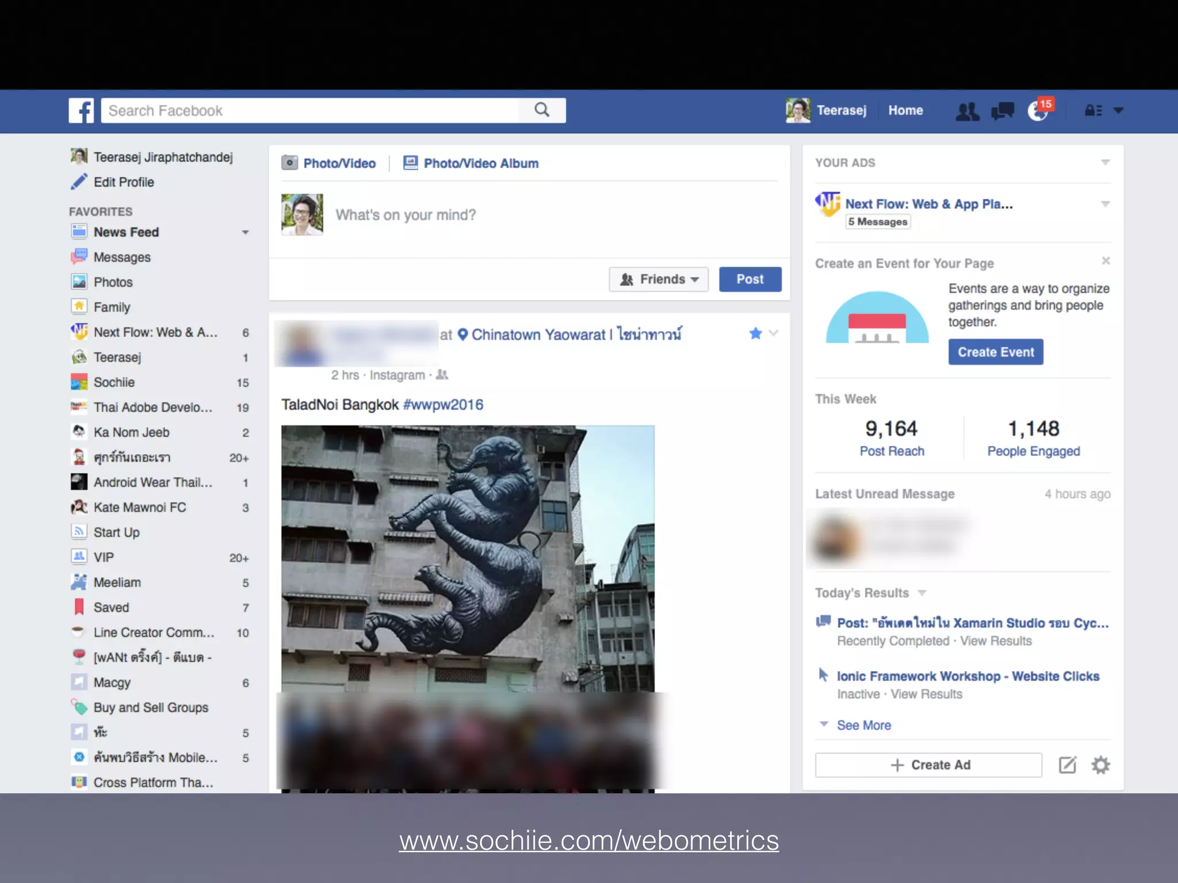Click the privacy shortcuts lock icon
Viewport: 1178px width, 883px height.
click(x=1093, y=110)
